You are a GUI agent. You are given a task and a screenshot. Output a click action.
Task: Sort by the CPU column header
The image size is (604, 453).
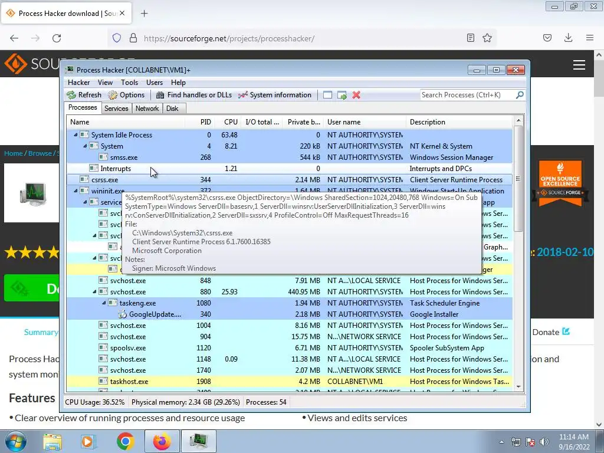tap(228, 122)
